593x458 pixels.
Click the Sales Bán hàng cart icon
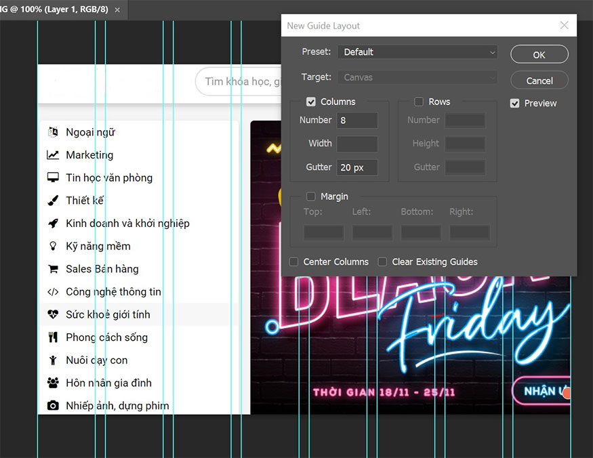pyautogui.click(x=54, y=269)
